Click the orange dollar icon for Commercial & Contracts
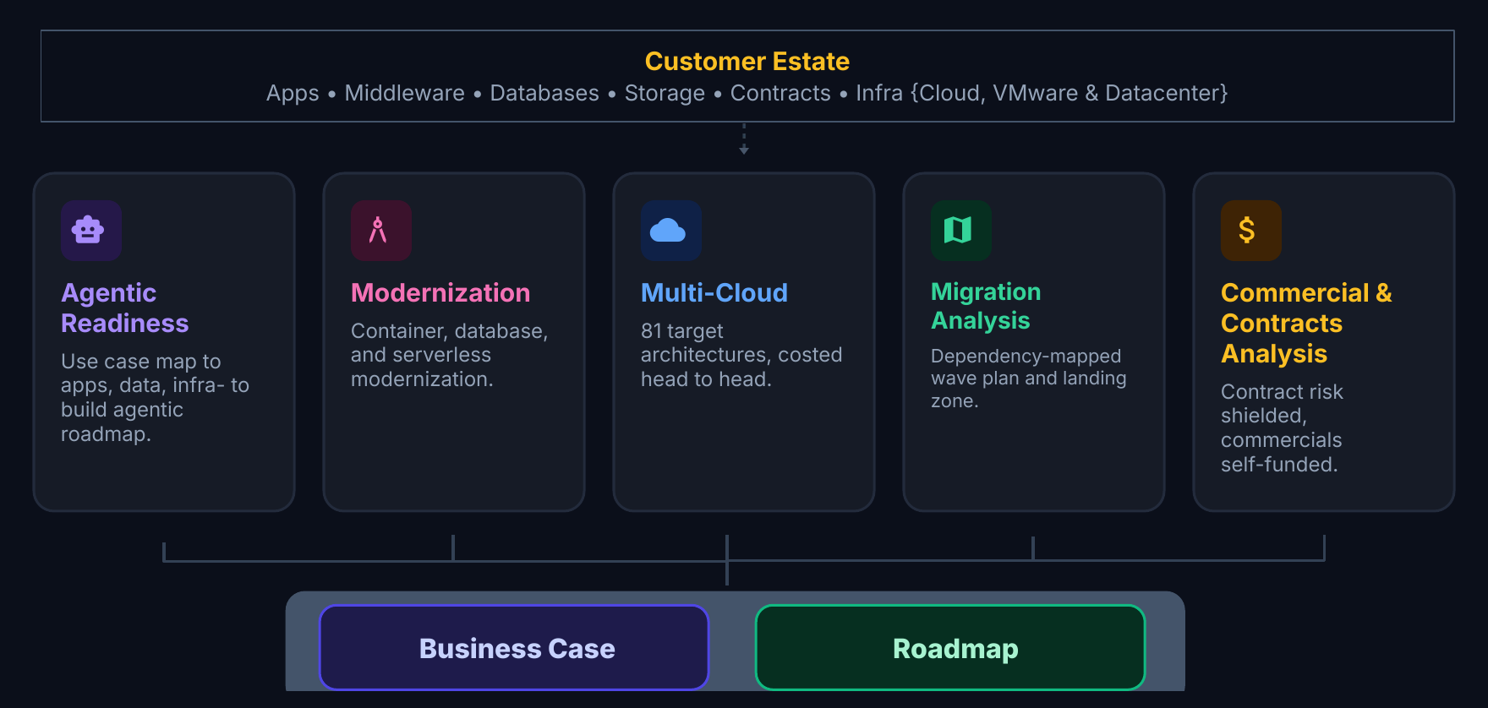This screenshot has height=708, width=1488. click(x=1251, y=231)
